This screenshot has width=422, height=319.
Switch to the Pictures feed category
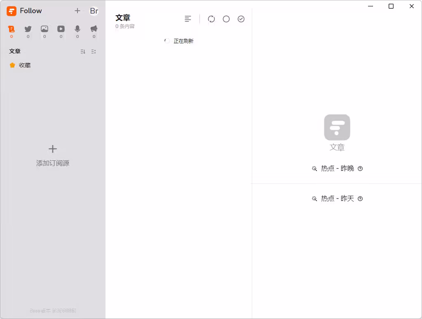pos(45,29)
